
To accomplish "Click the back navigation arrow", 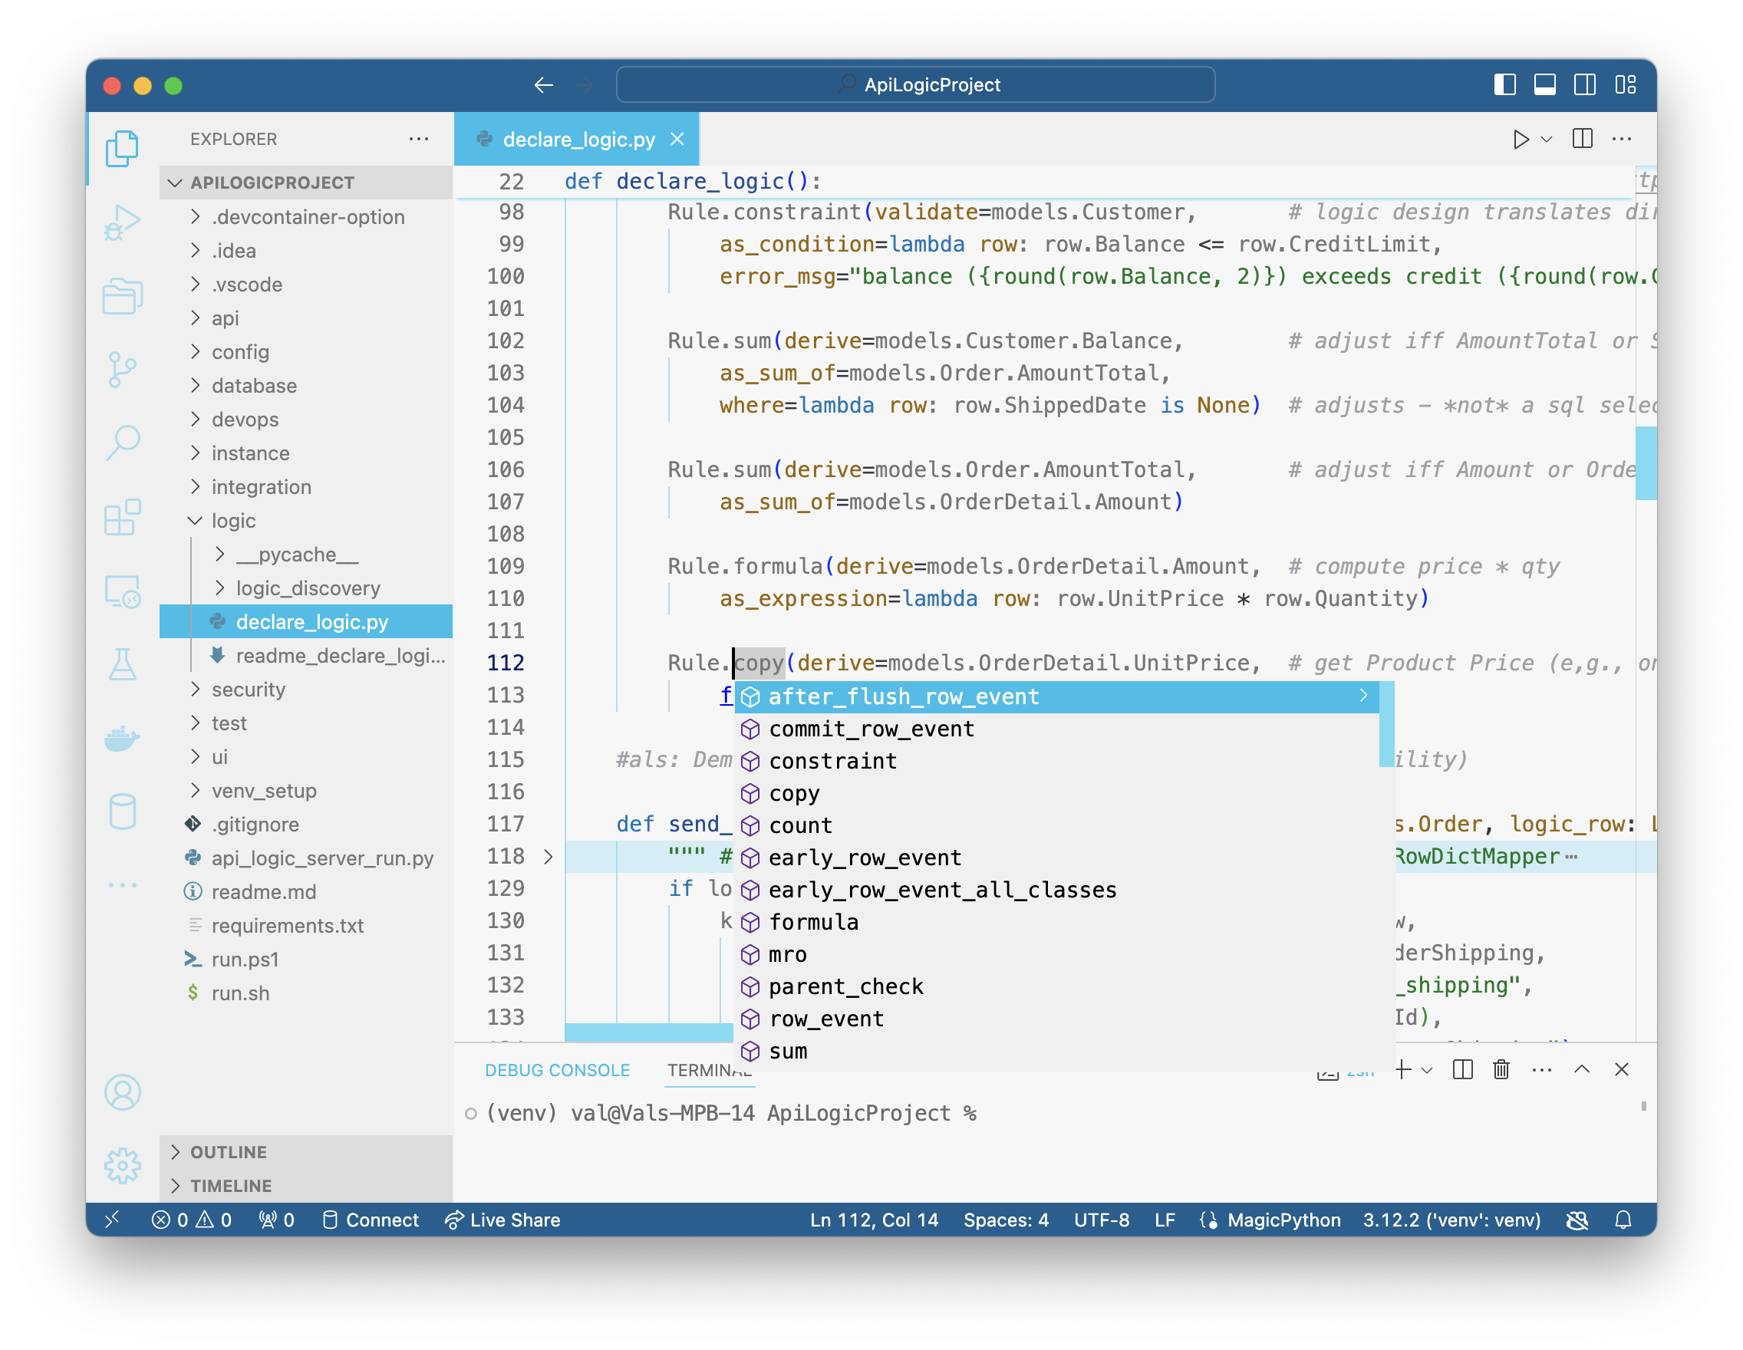I will 543,85.
